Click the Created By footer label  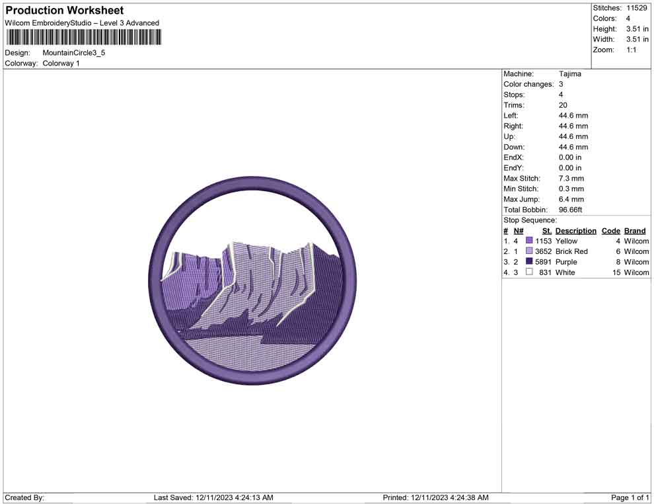(24, 498)
